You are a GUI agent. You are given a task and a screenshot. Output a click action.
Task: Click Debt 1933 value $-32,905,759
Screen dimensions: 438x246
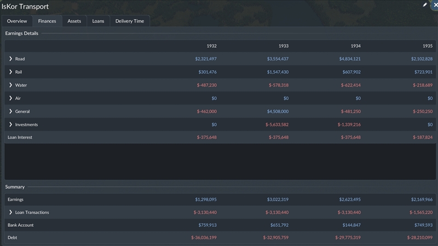click(x=276, y=238)
